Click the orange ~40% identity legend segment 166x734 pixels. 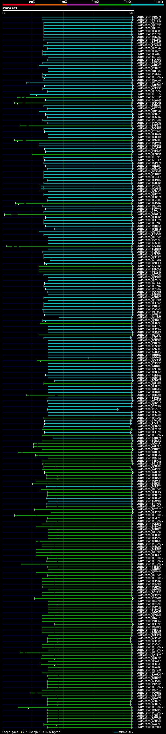pyautogui.click(x=51, y=5)
